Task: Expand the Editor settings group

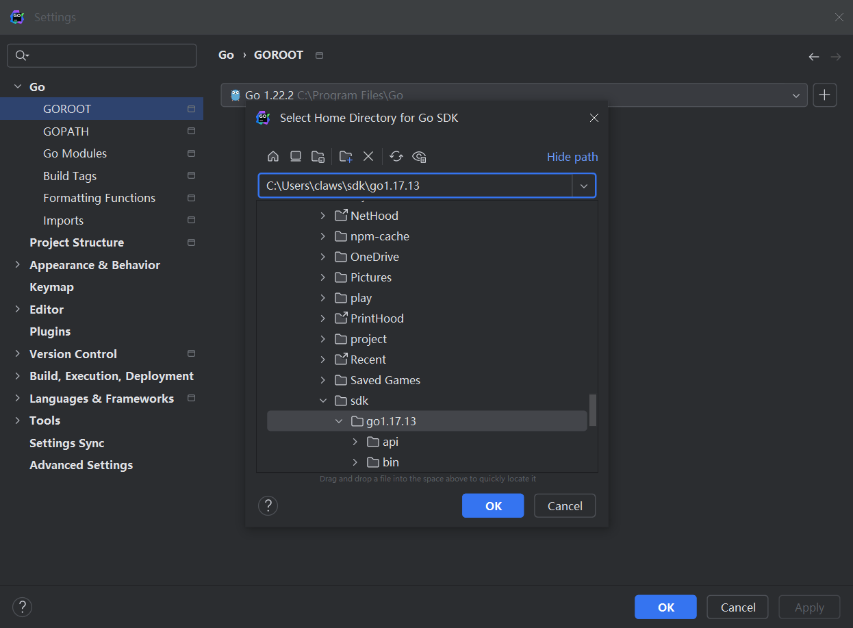Action: [17, 310]
